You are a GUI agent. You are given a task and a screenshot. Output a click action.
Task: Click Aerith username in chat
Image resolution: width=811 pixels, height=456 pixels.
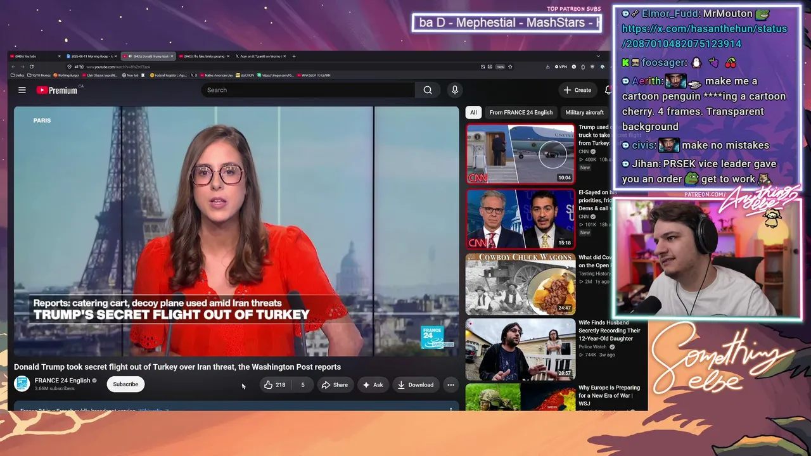(x=646, y=82)
